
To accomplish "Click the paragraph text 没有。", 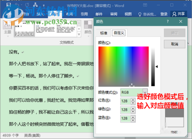I will (x=14, y=52).
